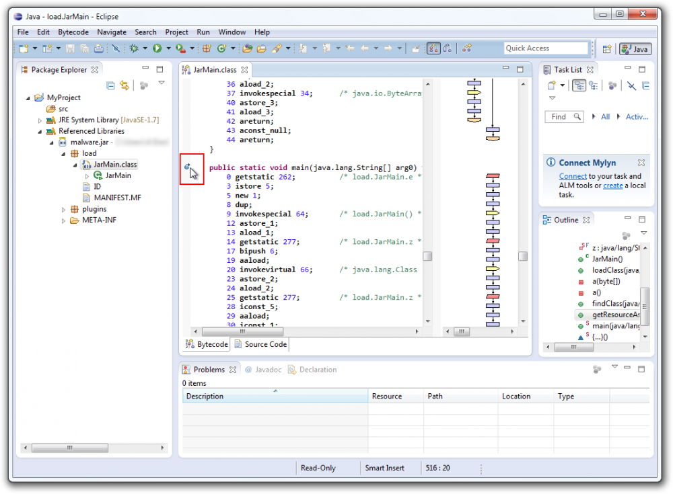673x494 pixels.
Task: Click the Debug bug icon in toolbar
Action: click(134, 48)
